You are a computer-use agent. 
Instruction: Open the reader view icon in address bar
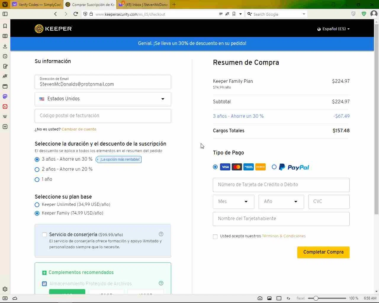pos(221,14)
